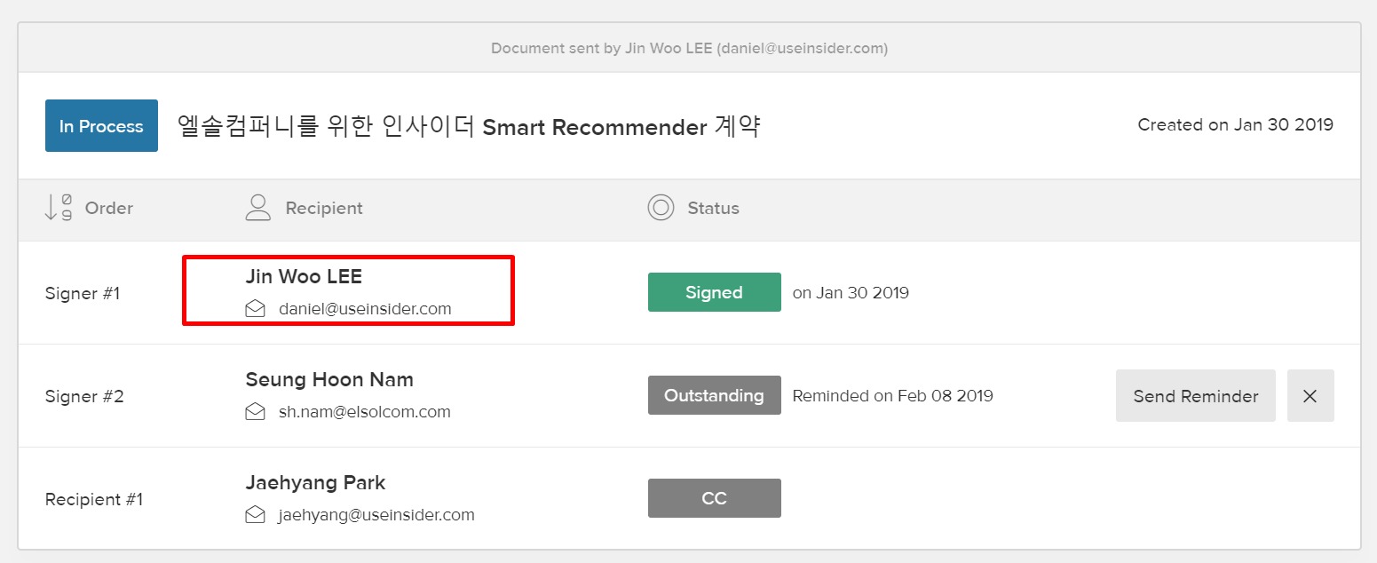Click the Recipient column header
1377x563 pixels.
pos(324,208)
